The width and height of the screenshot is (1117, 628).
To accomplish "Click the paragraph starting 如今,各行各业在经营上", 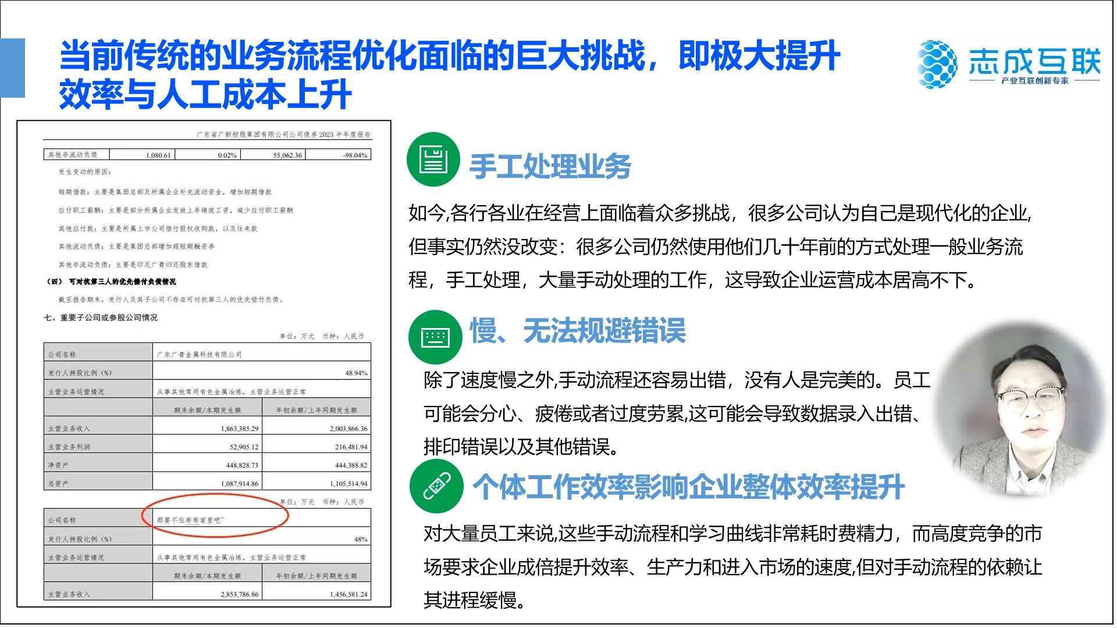I will coord(720,247).
